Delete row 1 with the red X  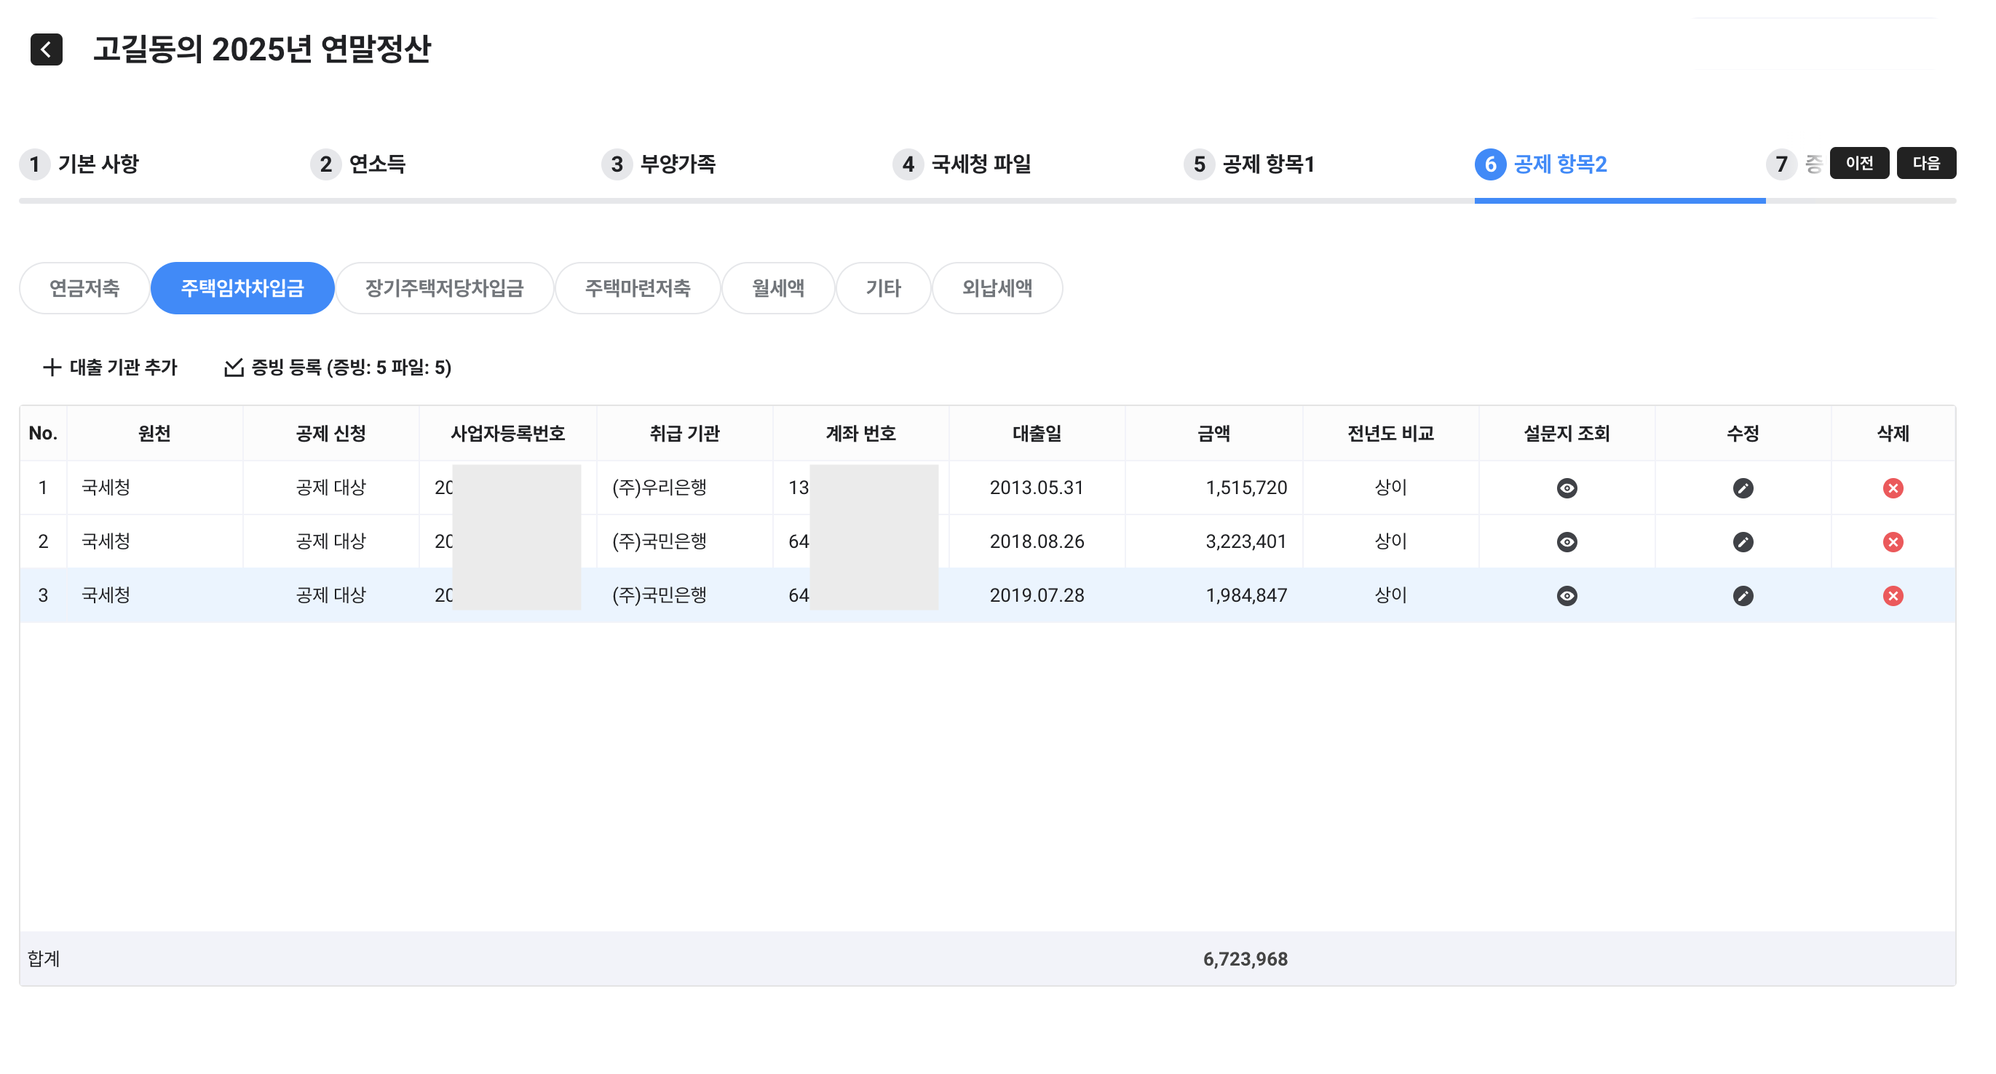pyautogui.click(x=1892, y=488)
